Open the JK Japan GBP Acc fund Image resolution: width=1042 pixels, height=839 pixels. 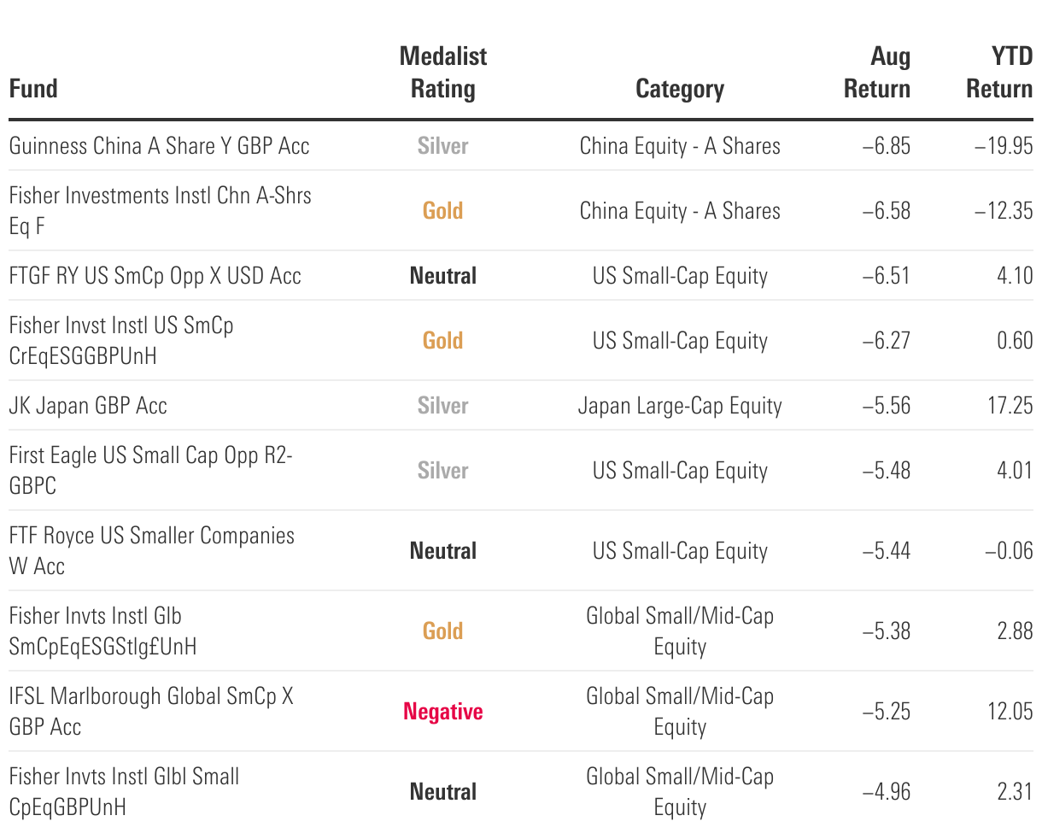tap(88, 406)
